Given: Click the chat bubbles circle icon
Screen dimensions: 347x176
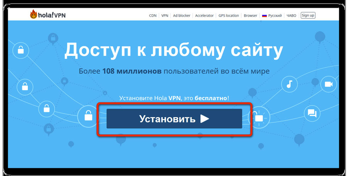Looking at the screenshot, I should (312, 114).
